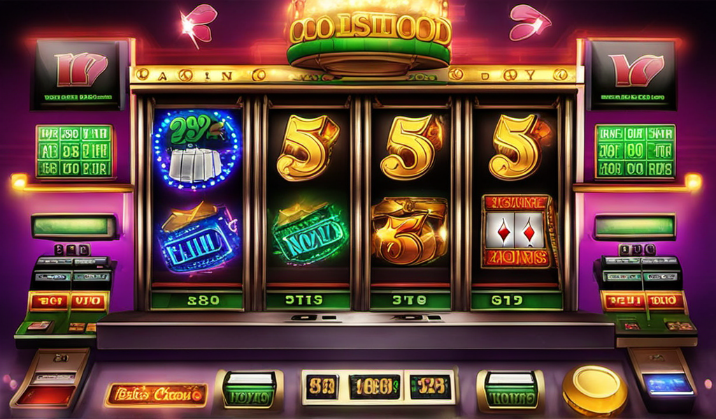The height and width of the screenshot is (419, 716).
Task: Click the golden 5 in the second reel
Action: [308, 147]
